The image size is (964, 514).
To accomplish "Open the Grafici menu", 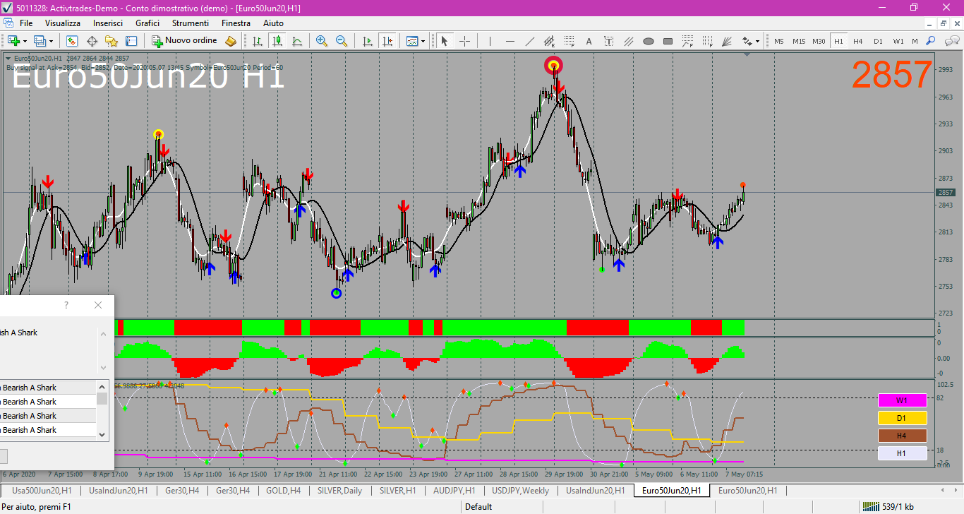I will coord(147,23).
